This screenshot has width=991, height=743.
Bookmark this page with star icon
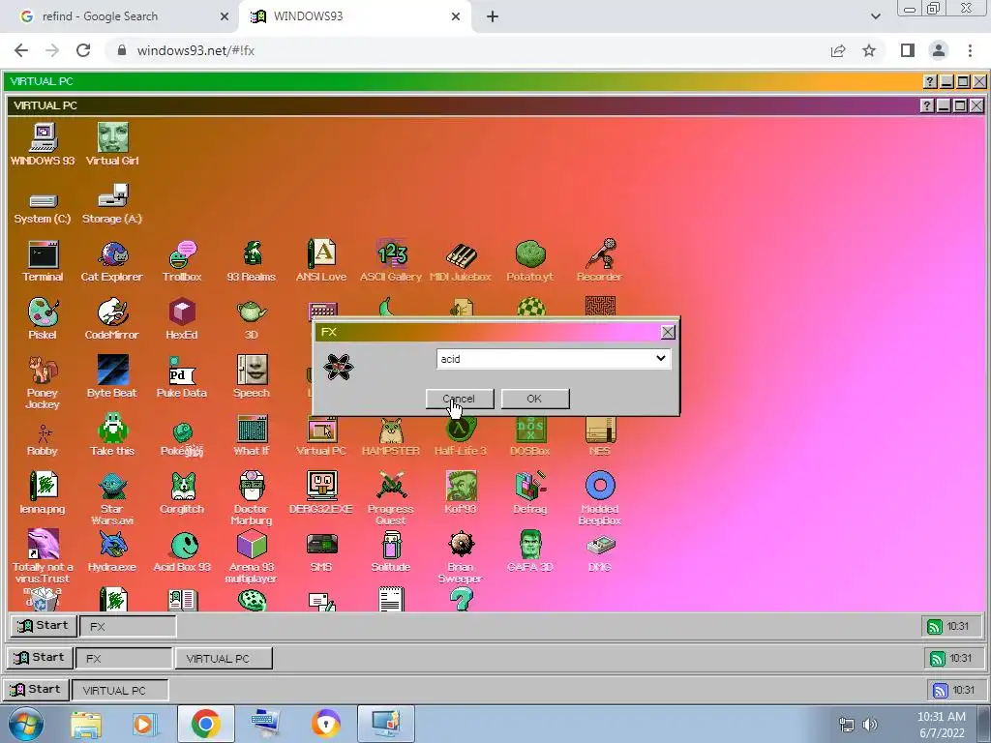point(869,50)
